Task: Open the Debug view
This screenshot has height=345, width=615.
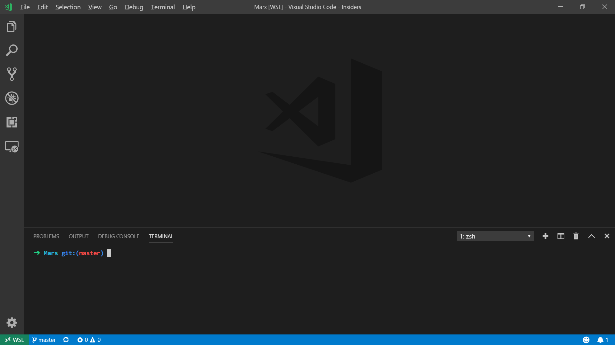Action: 12,98
